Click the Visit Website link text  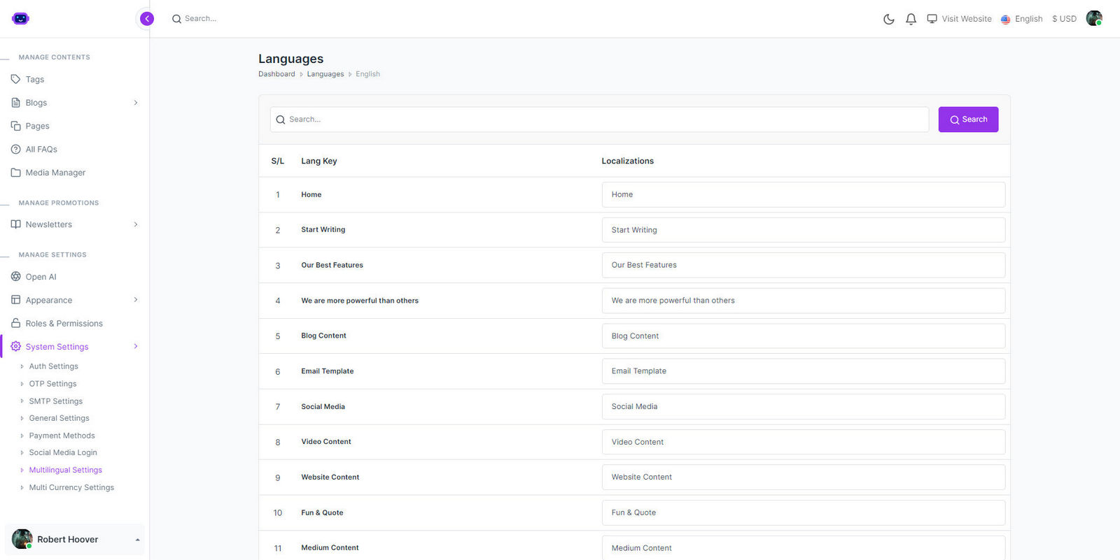(x=967, y=19)
